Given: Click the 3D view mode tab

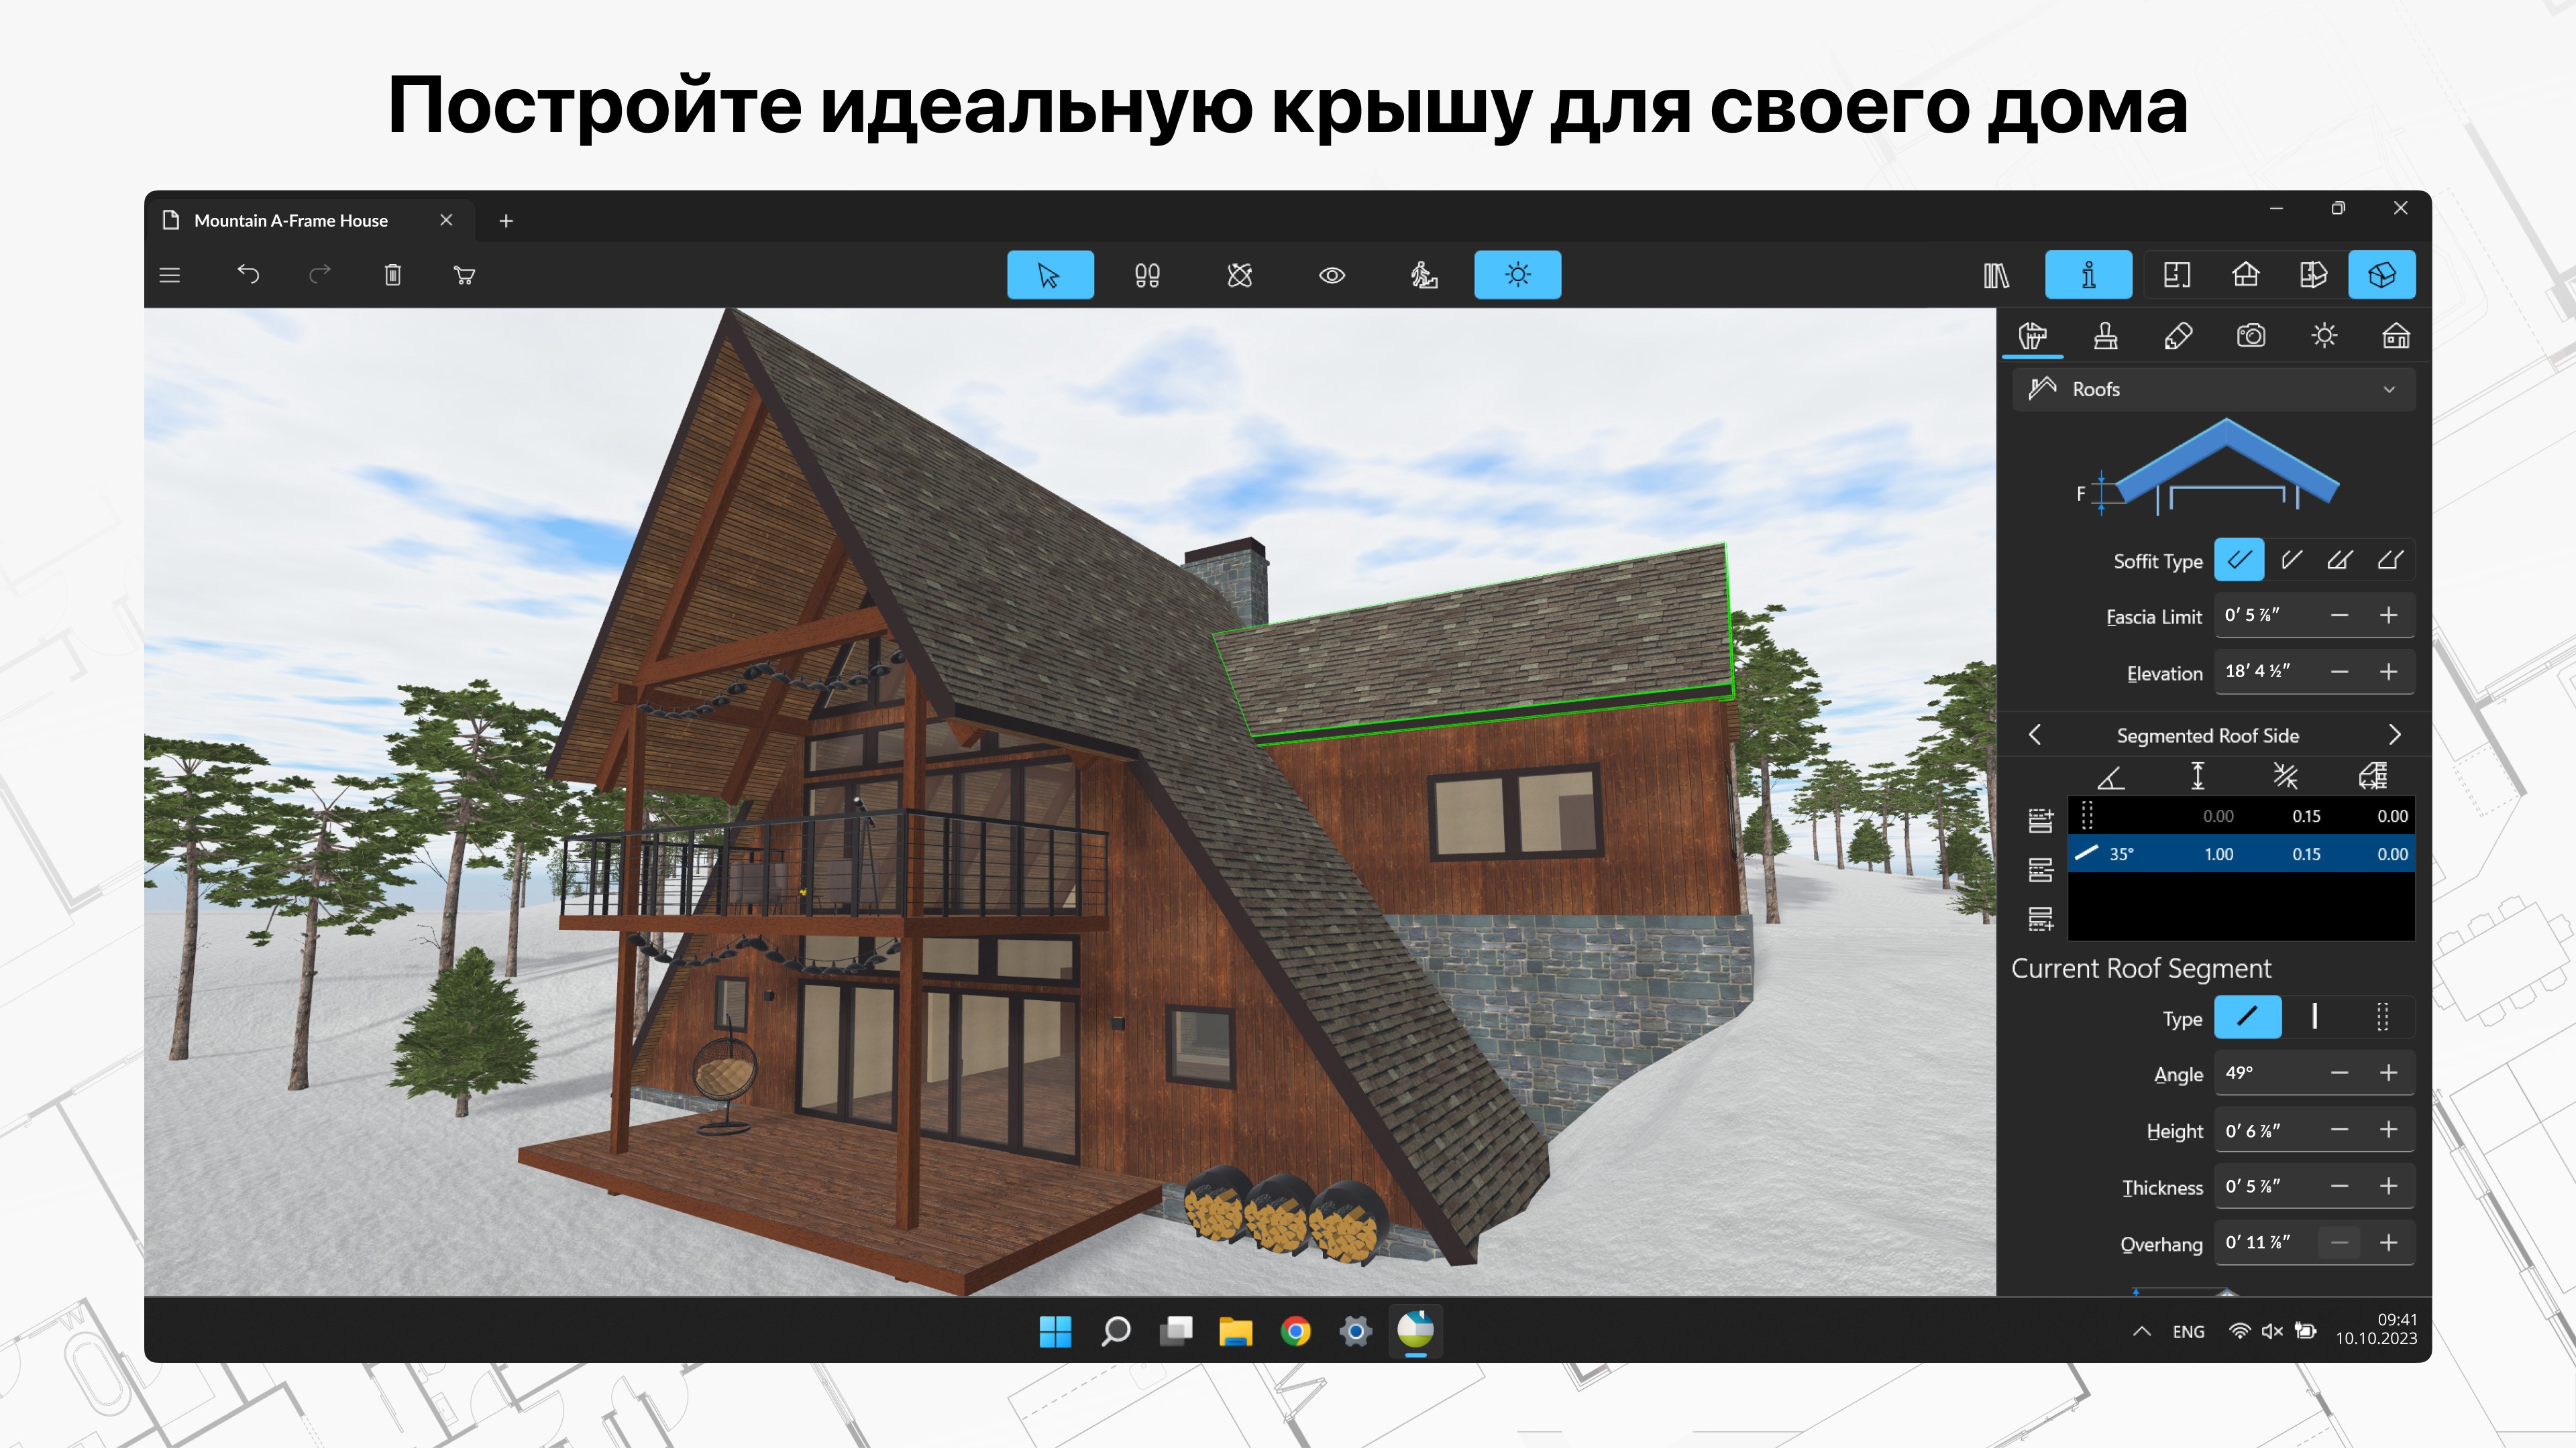Looking at the screenshot, I should 2388,274.
